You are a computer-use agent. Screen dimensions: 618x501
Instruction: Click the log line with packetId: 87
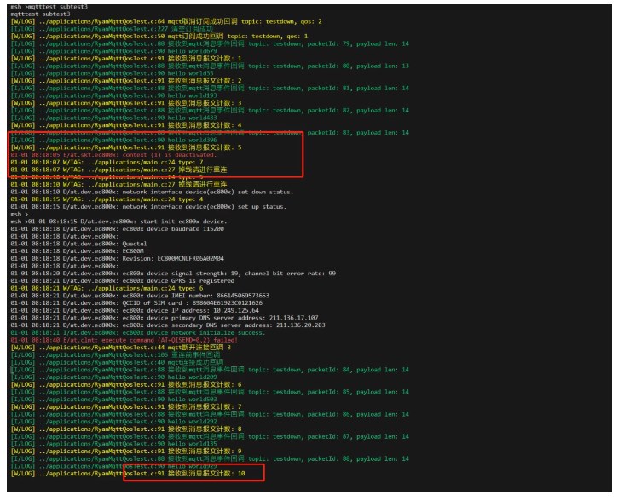(x=210, y=437)
